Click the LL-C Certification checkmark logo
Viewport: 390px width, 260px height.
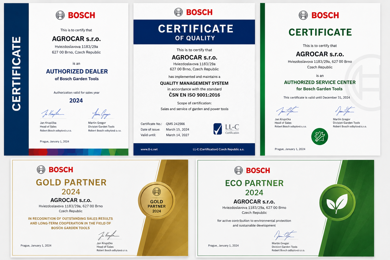(x=226, y=129)
